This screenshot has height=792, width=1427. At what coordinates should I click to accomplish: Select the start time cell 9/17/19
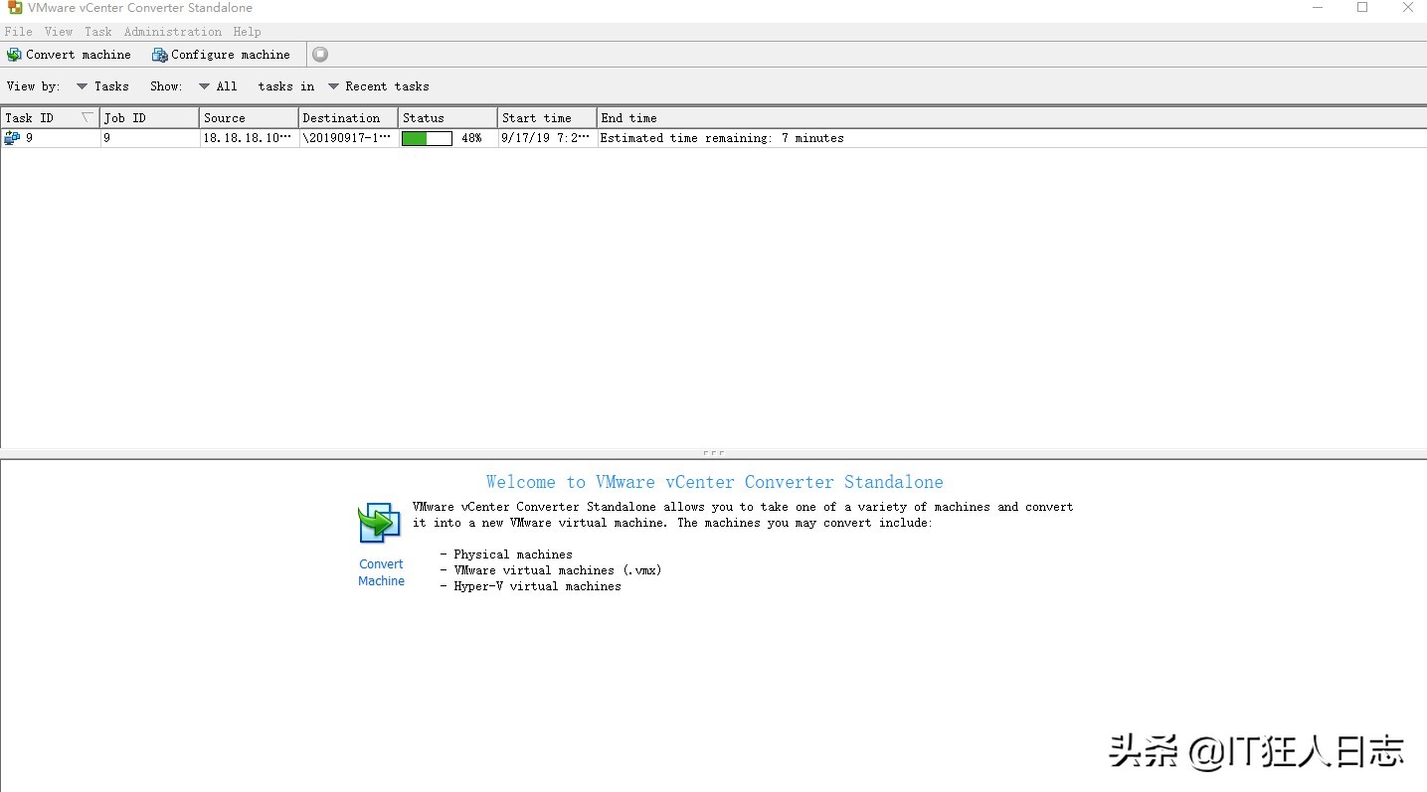point(546,139)
